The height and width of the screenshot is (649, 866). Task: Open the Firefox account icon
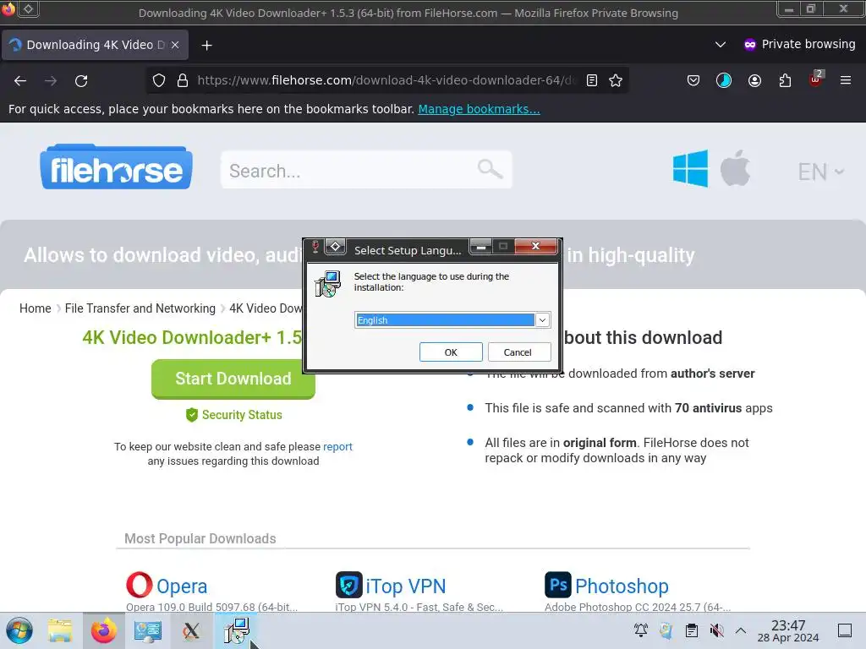[x=754, y=80]
